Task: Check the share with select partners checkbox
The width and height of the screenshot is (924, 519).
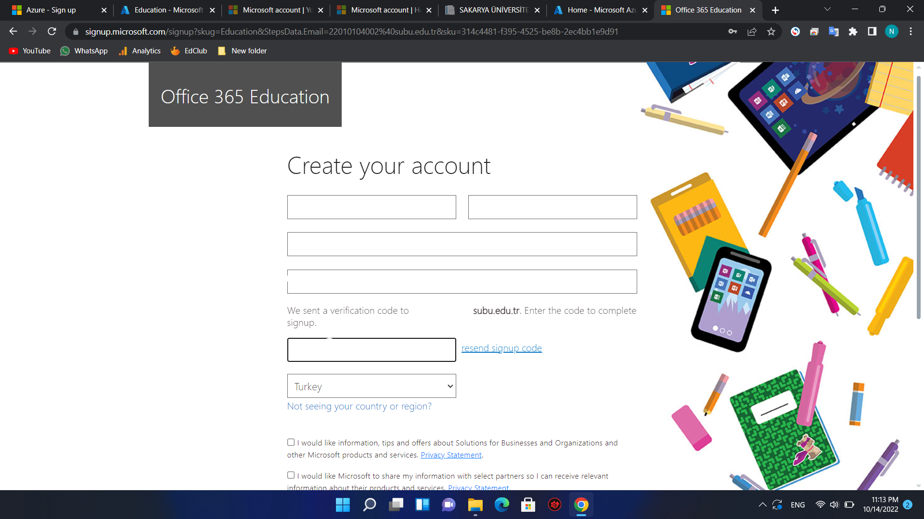Action: pyautogui.click(x=291, y=475)
